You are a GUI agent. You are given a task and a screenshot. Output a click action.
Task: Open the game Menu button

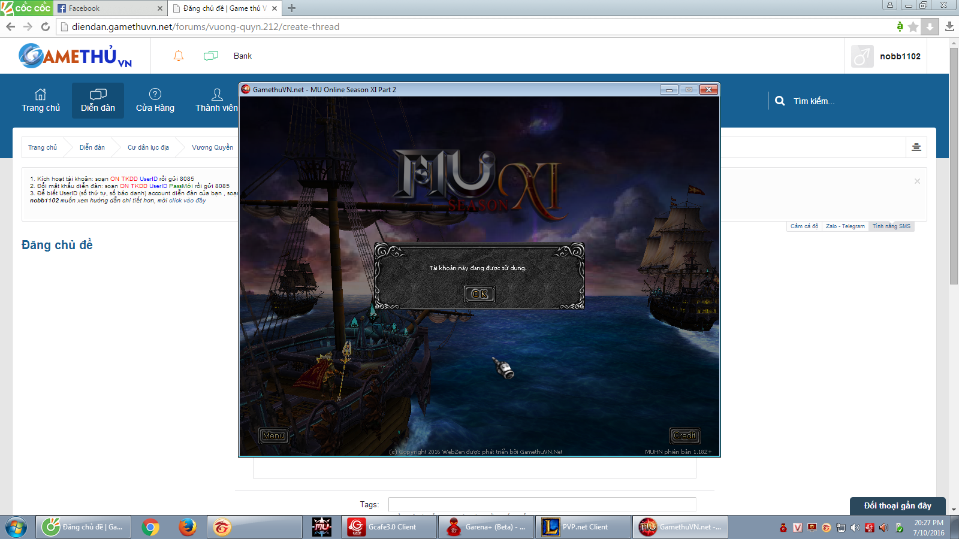(273, 436)
